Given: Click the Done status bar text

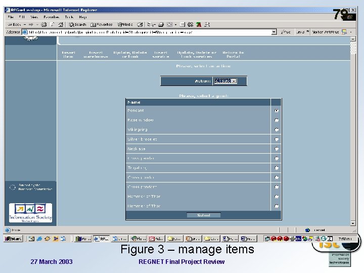Looking at the screenshot, I should pyautogui.click(x=16, y=230).
